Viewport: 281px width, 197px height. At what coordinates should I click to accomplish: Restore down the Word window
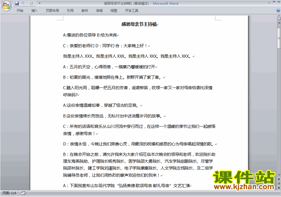[x=274, y=2]
